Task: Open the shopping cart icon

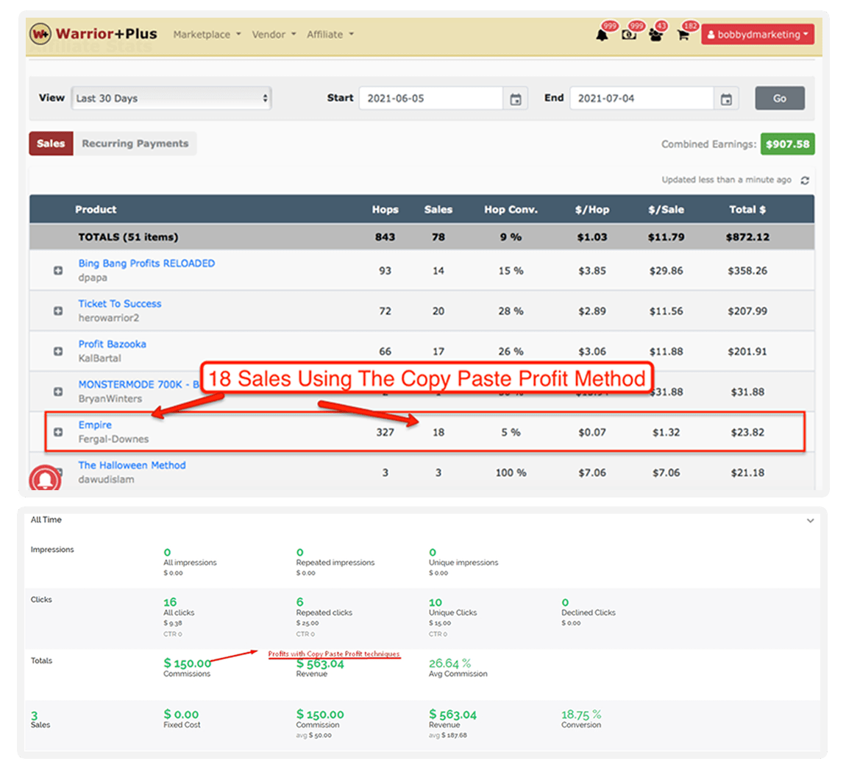Action: (x=683, y=35)
